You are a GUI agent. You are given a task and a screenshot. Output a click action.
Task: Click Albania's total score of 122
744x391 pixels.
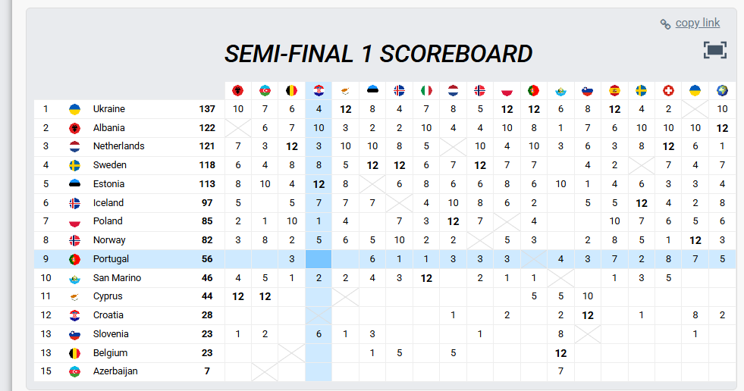click(x=207, y=128)
